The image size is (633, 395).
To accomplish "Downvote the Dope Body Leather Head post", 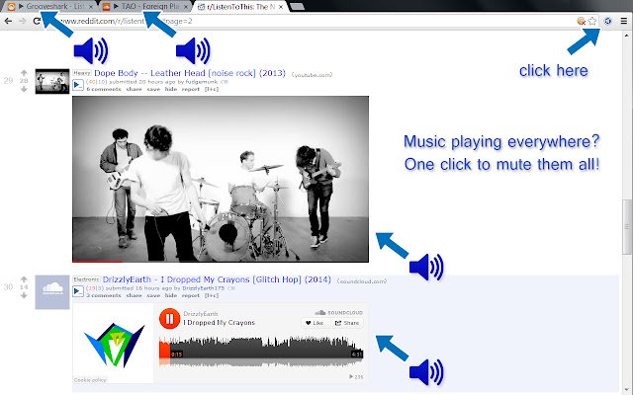I will (x=24, y=89).
